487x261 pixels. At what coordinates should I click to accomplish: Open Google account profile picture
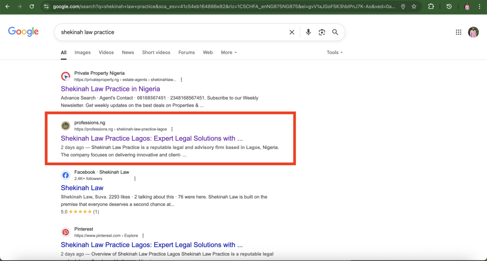[473, 32]
